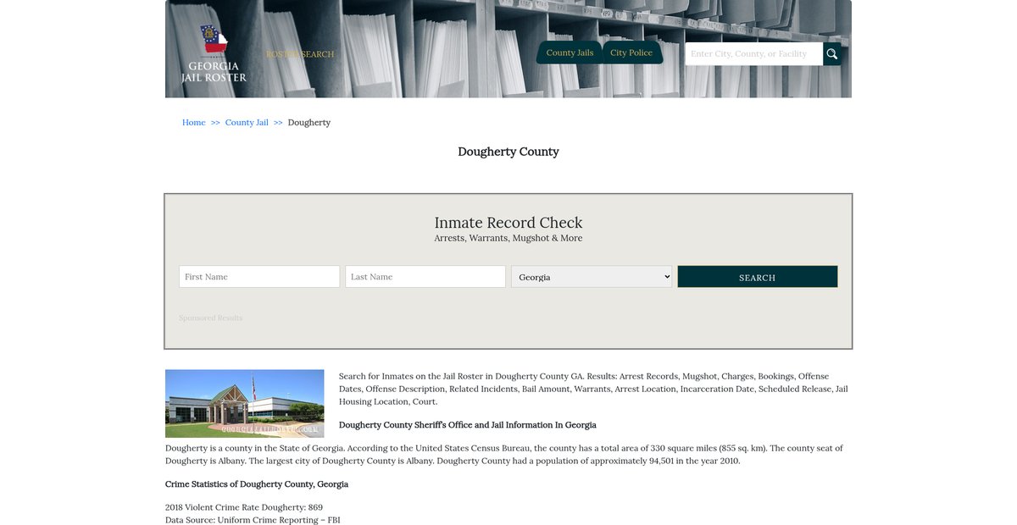Click into the First Name field
The width and height of the screenshot is (1017, 525).
pos(259,277)
